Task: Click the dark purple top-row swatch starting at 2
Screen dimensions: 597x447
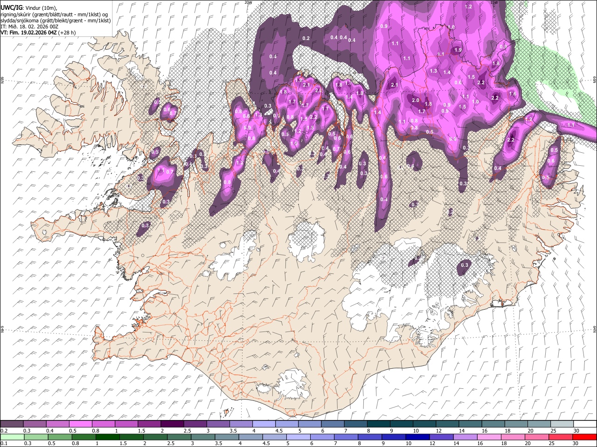Action: (x=172, y=424)
